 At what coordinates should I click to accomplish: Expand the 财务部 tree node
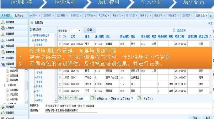point(35,87)
